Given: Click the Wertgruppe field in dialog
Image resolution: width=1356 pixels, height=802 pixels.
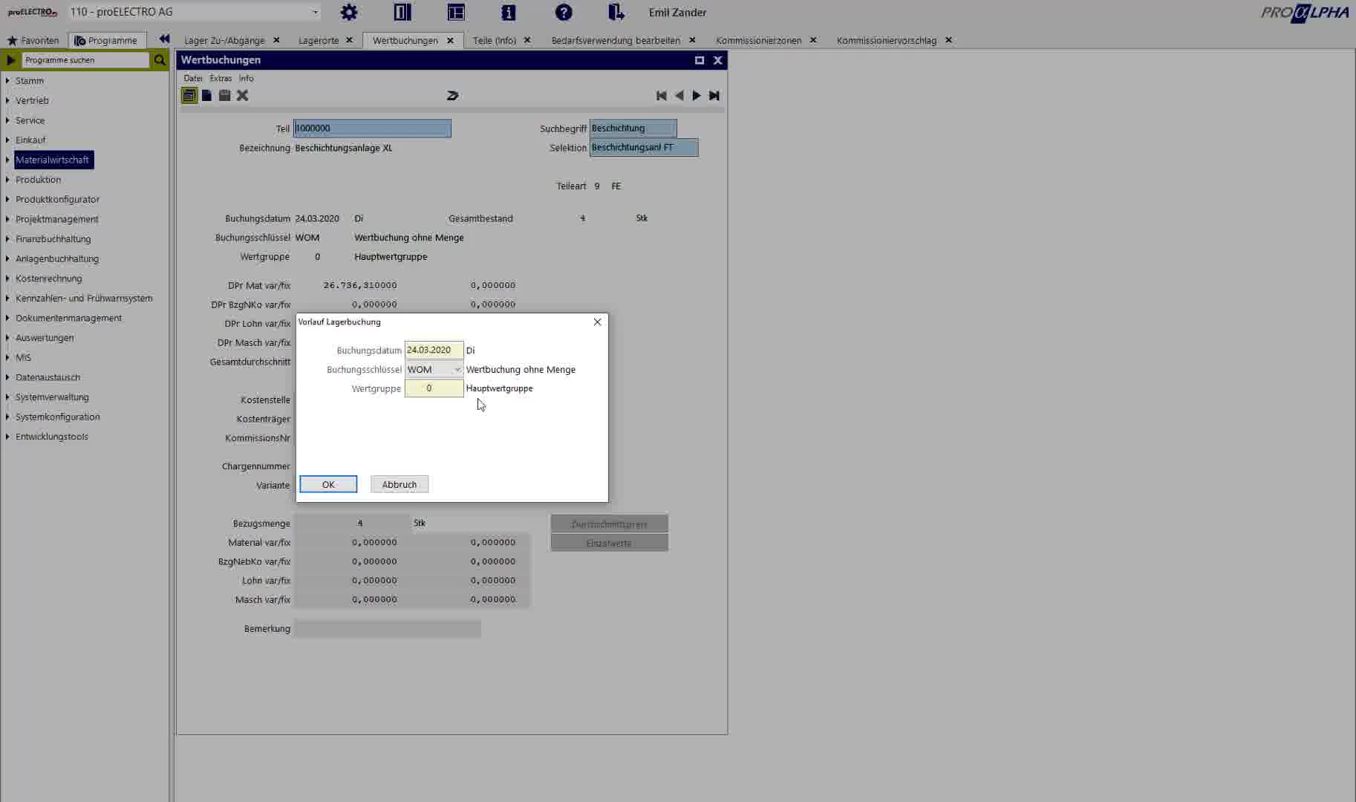Looking at the screenshot, I should pos(434,388).
